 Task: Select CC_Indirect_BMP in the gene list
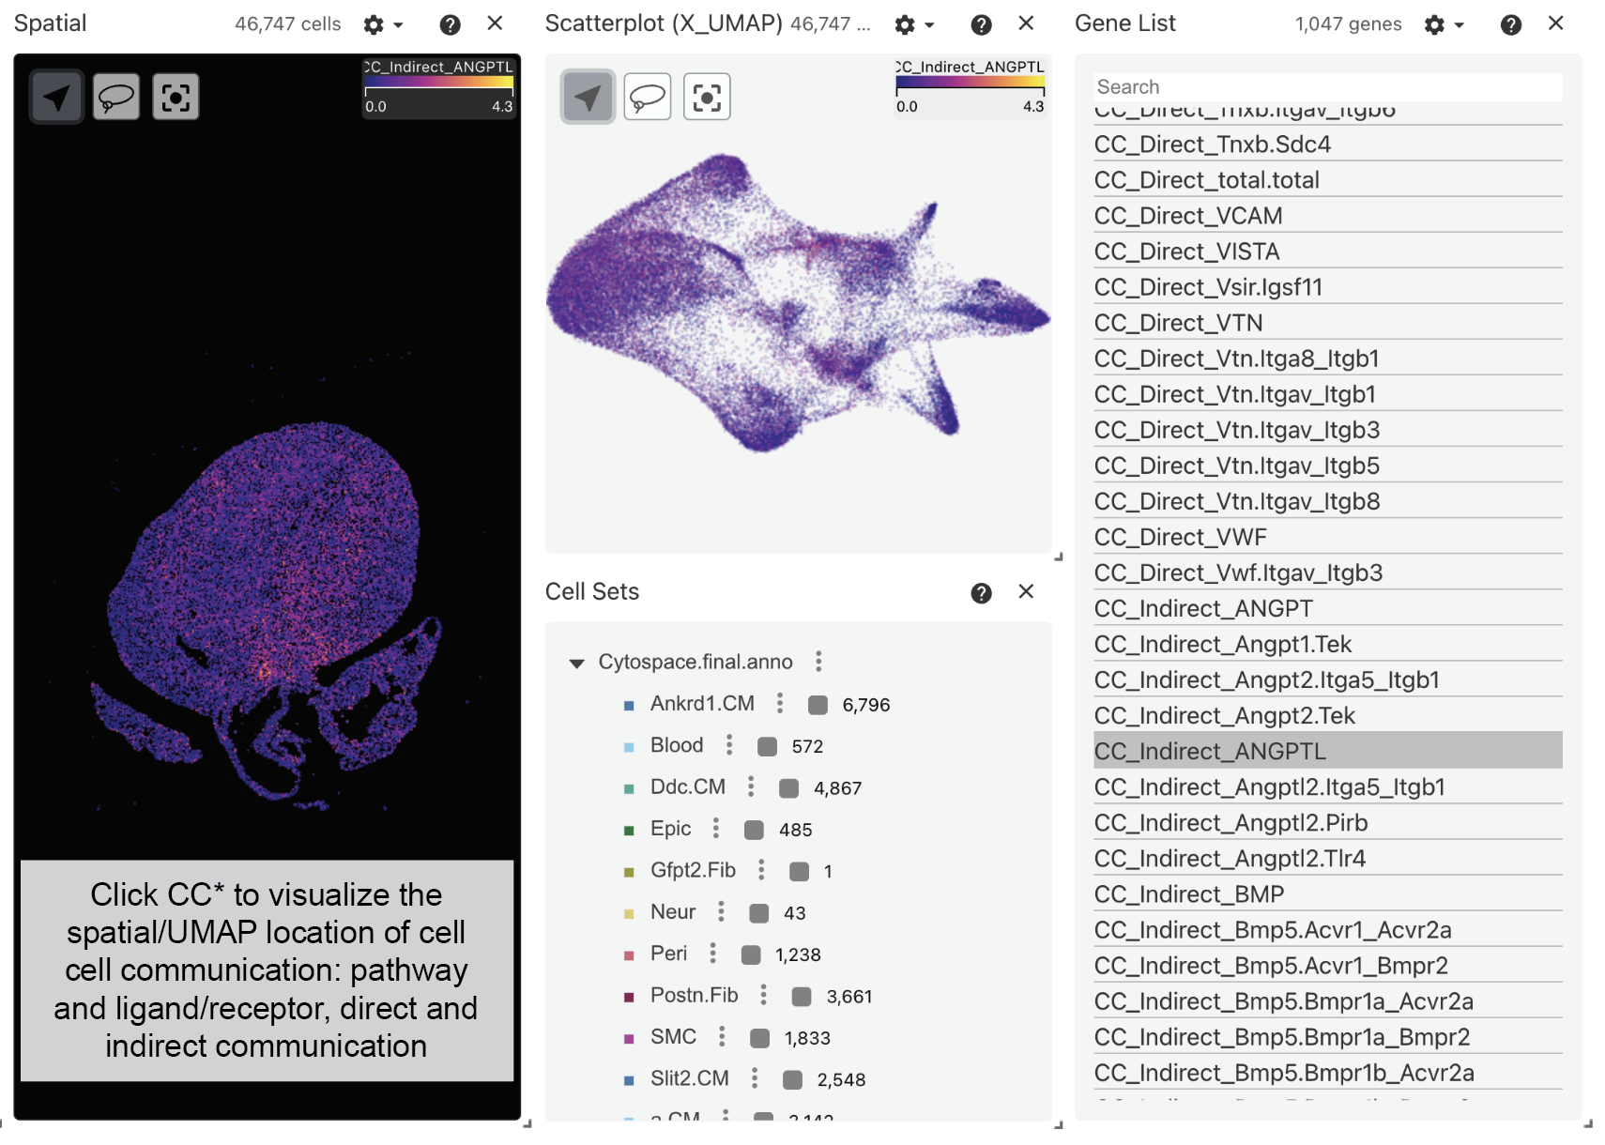tap(1188, 894)
